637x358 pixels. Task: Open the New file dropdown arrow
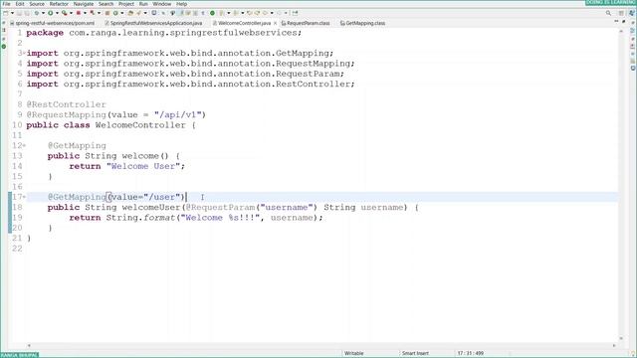tap(12, 13)
